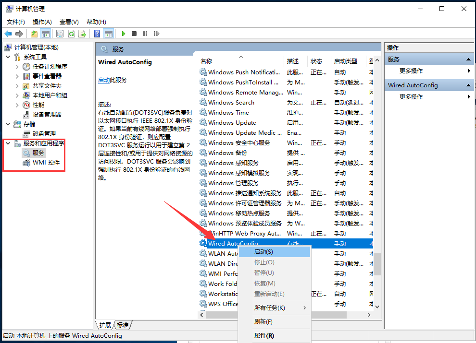Collapse the Wired AutoConfig actions section
This screenshot has height=343, width=476.
(468, 85)
